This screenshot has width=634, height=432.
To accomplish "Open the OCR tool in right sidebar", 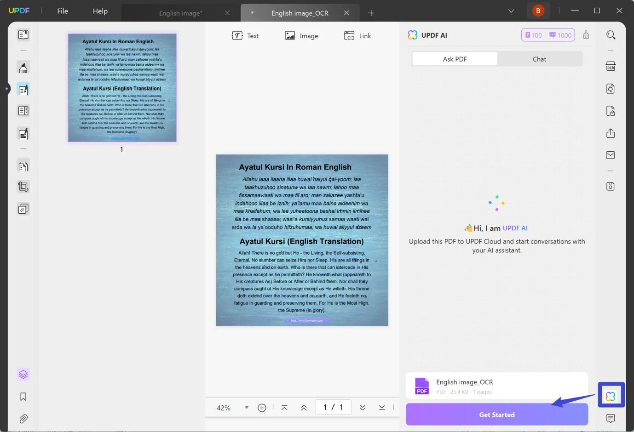I will tap(611, 67).
